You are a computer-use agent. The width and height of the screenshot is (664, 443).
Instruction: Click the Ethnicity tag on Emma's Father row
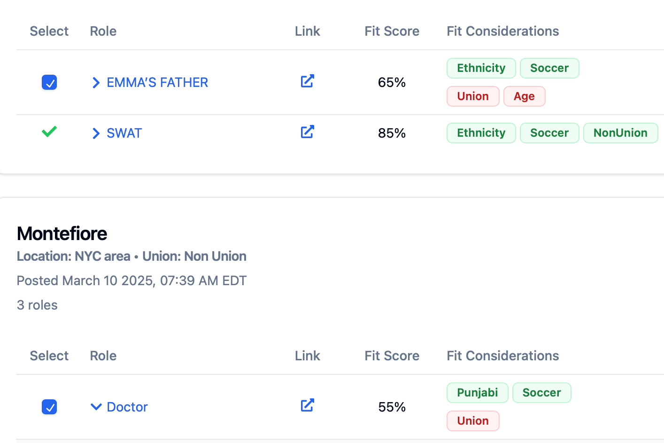[x=481, y=68]
